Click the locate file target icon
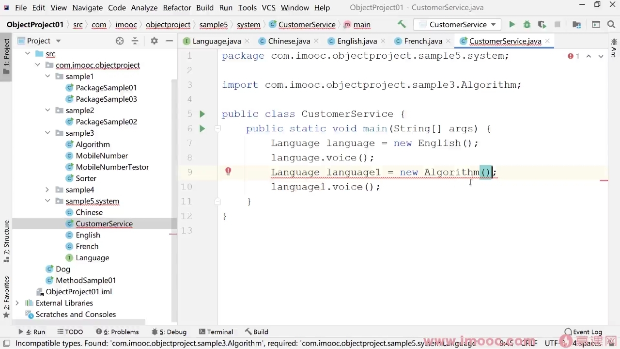This screenshot has height=349, width=620. click(x=120, y=41)
